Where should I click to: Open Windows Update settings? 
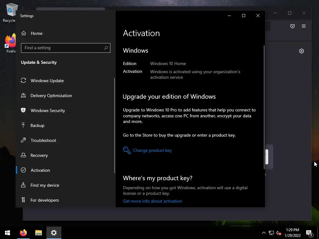coord(65,81)
